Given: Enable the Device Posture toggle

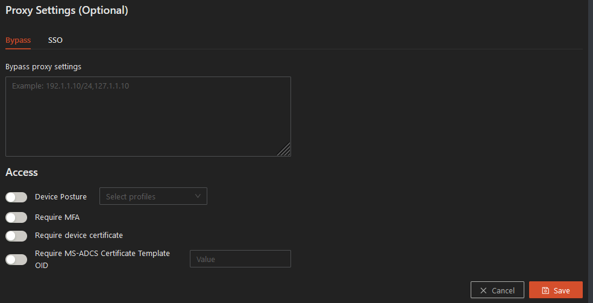Looking at the screenshot, I should (16, 197).
